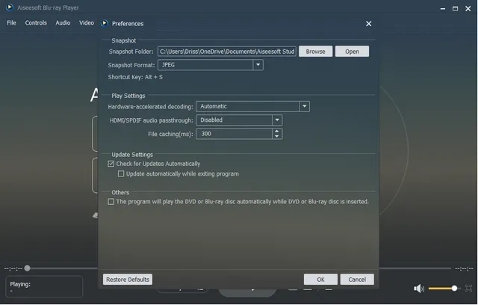This screenshot has height=305, width=478.
Task: Click the Snapshot Folder path field
Action: tap(227, 52)
